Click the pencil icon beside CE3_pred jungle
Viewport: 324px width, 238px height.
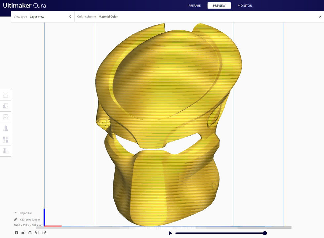16,219
